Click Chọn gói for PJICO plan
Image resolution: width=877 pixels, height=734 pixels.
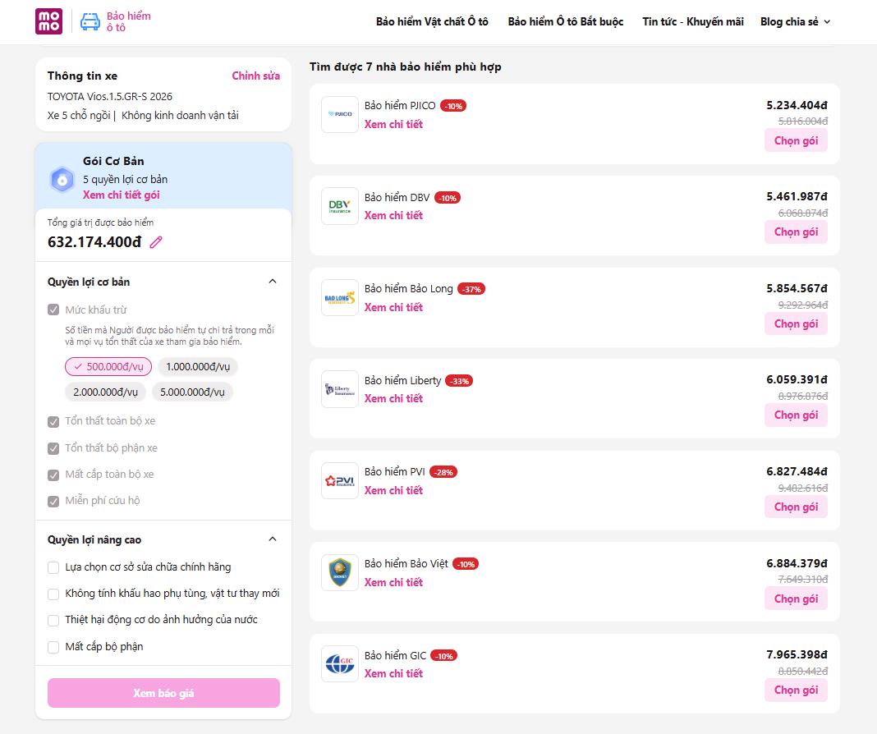click(796, 140)
